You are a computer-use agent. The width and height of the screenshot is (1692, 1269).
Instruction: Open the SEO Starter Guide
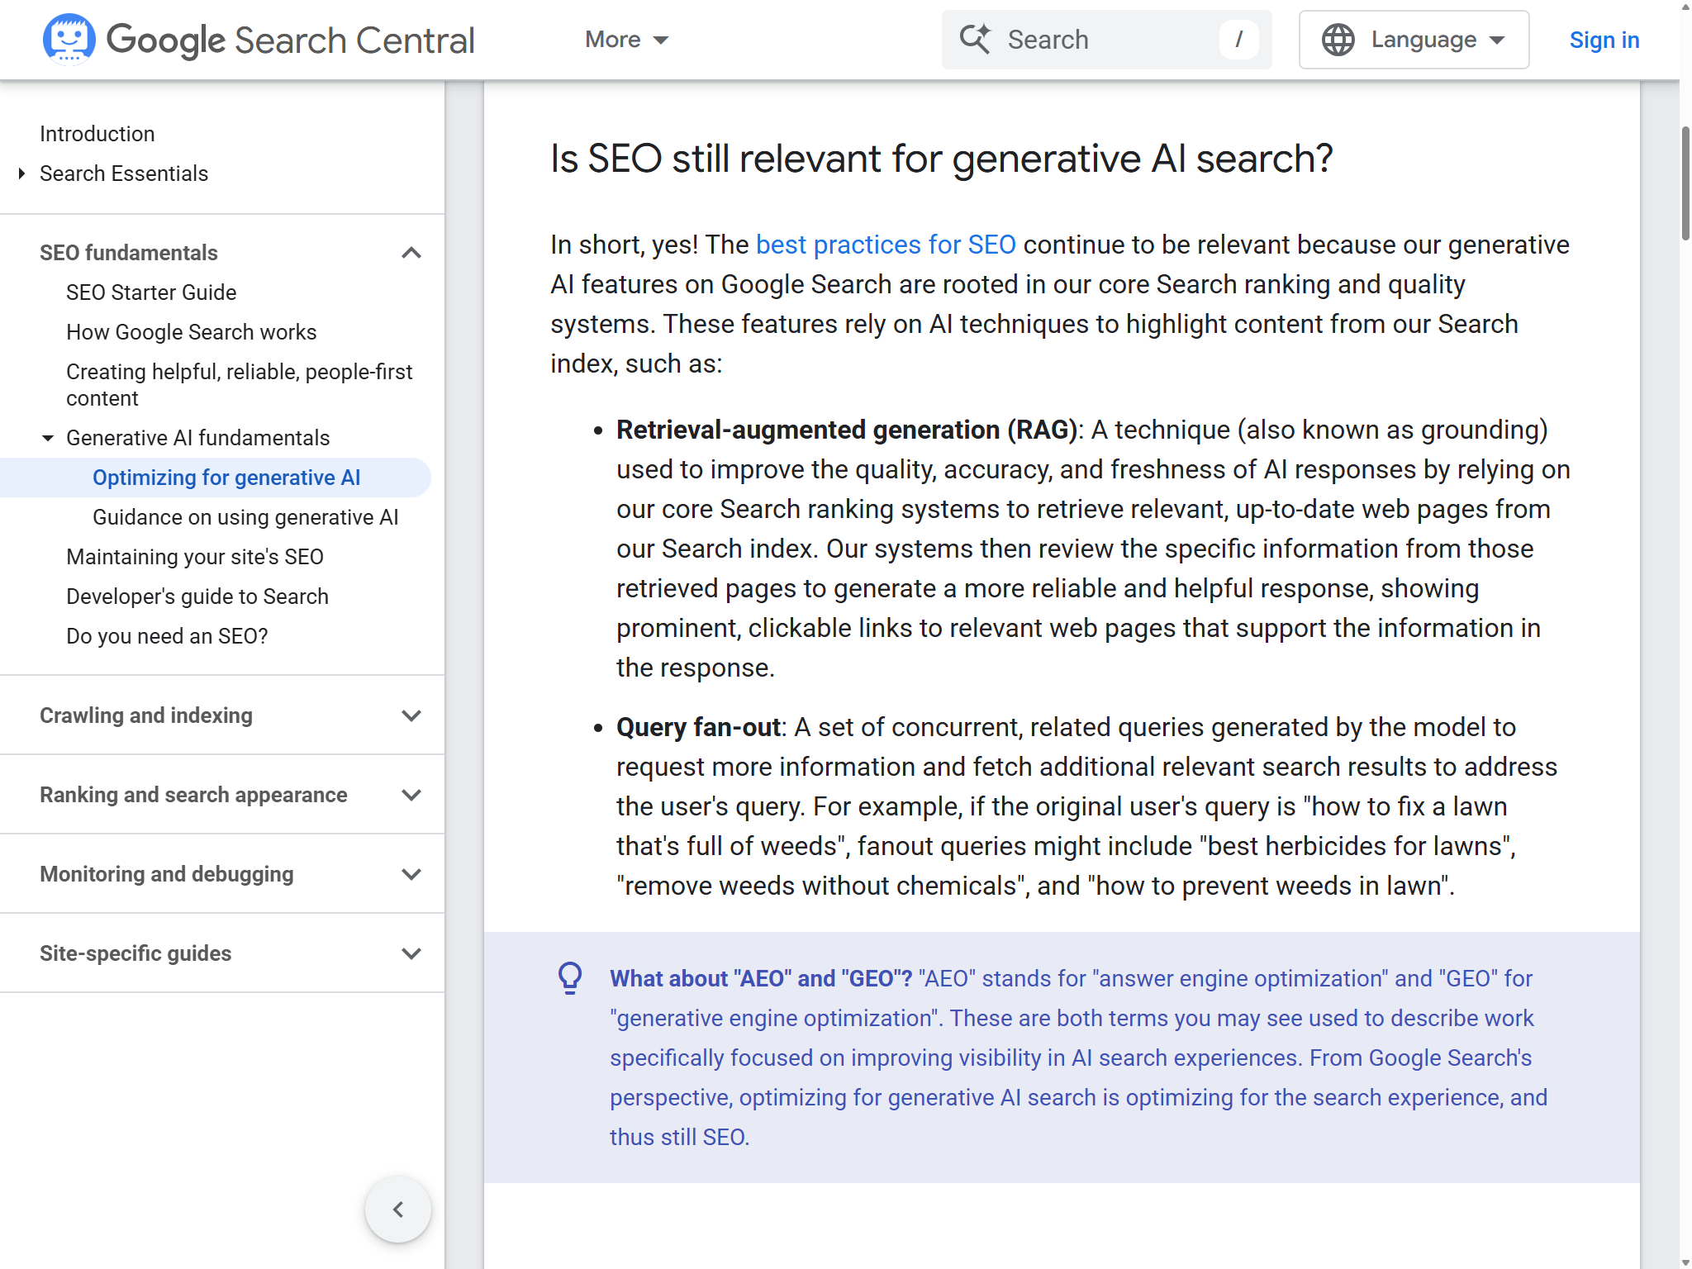(x=151, y=292)
